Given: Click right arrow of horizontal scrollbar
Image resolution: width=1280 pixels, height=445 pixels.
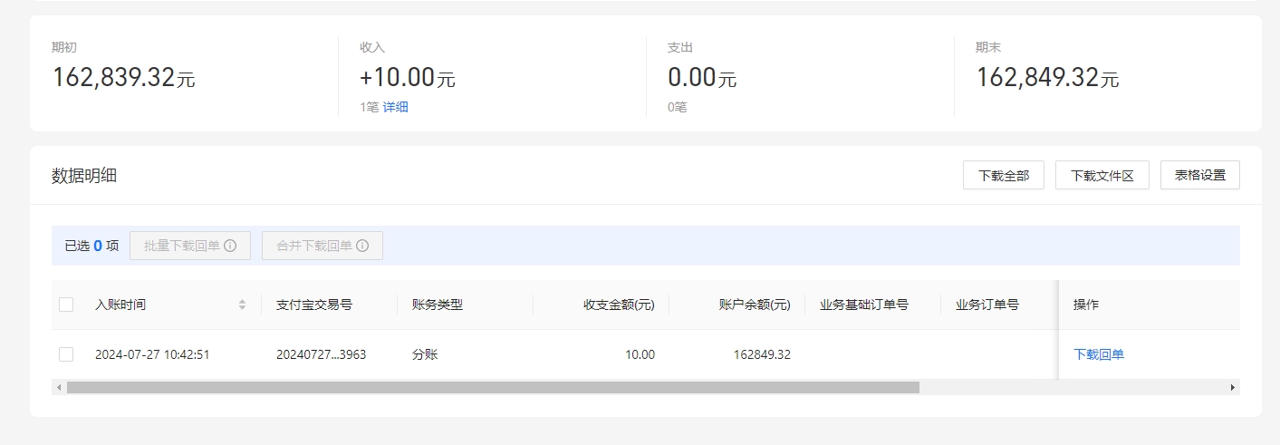Looking at the screenshot, I should click(x=1233, y=387).
